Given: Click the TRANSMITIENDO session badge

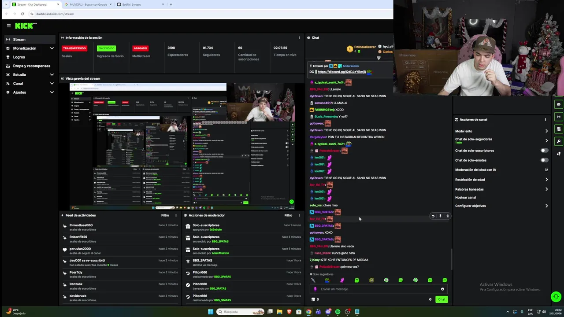Looking at the screenshot, I should (74, 48).
